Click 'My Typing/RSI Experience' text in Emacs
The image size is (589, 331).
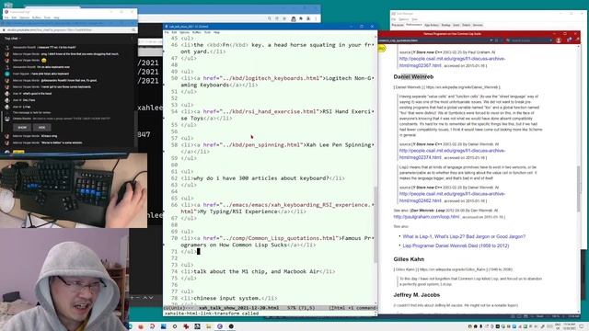tap(237, 211)
